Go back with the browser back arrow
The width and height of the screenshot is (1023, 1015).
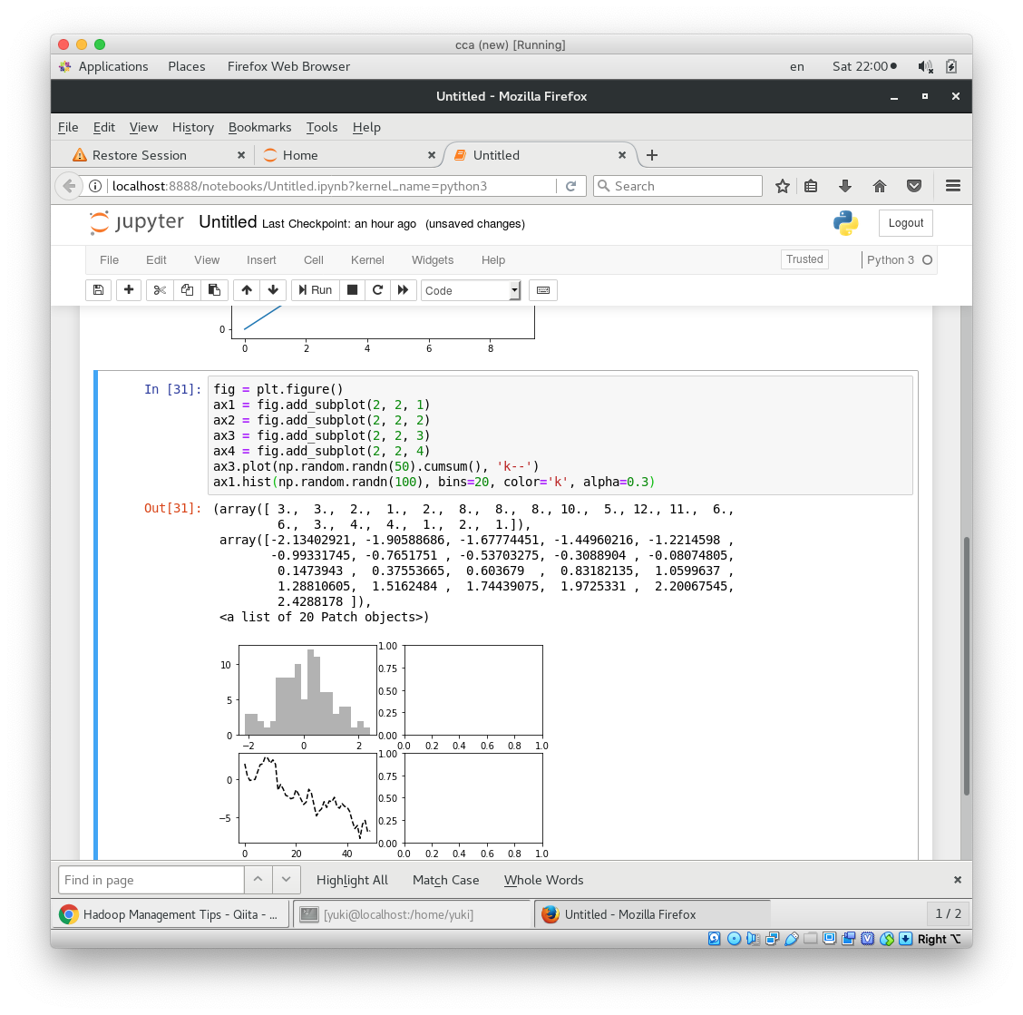[69, 186]
